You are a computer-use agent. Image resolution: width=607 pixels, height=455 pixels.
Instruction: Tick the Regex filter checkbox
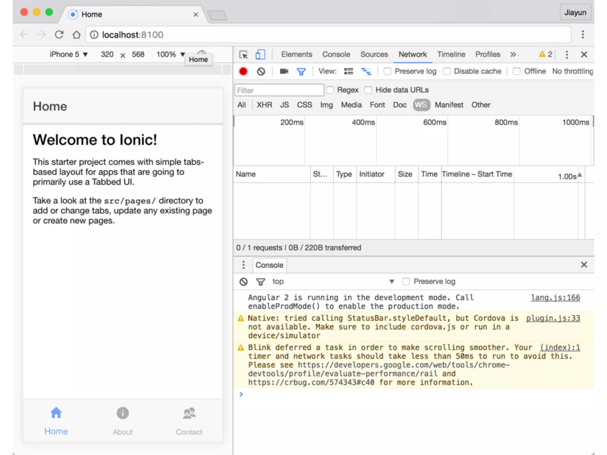330,90
